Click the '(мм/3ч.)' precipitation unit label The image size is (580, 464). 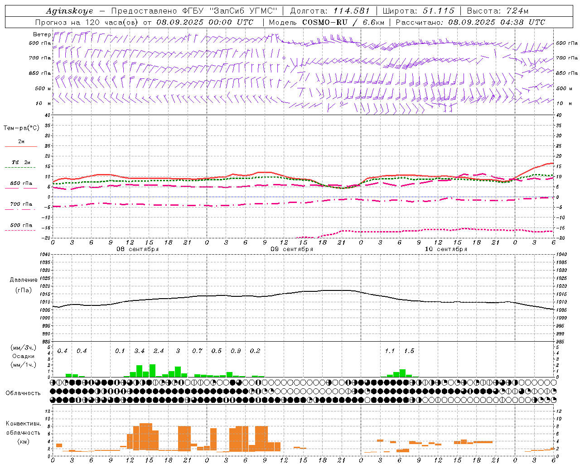click(x=24, y=348)
